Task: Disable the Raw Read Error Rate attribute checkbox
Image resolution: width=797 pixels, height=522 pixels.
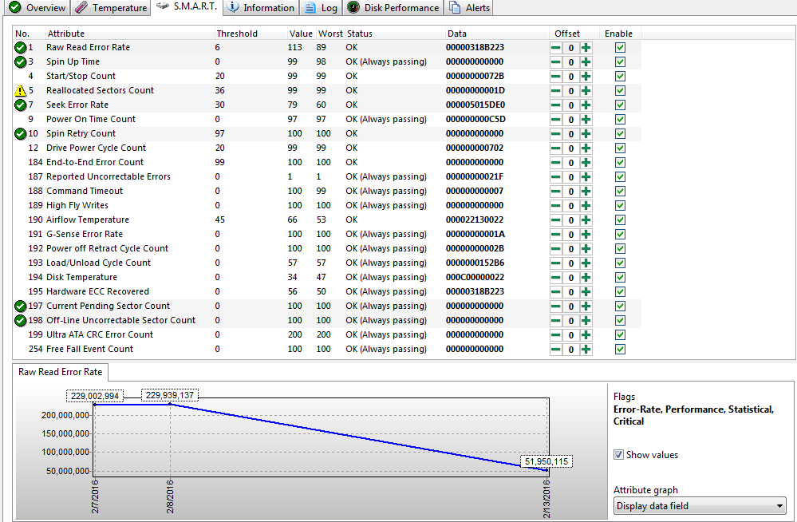Action: pyautogui.click(x=620, y=47)
